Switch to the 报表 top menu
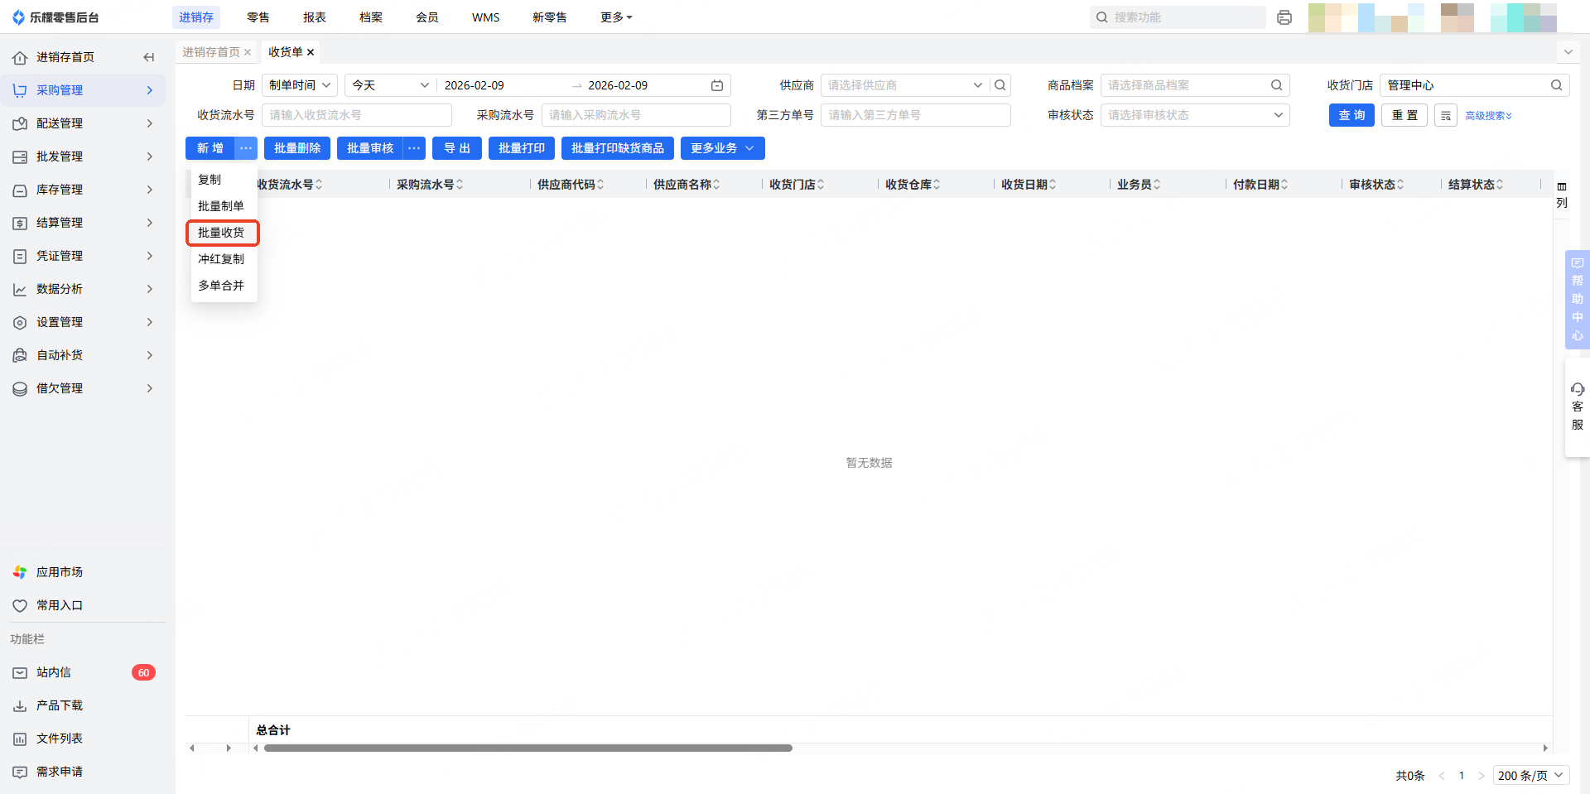Image resolution: width=1590 pixels, height=794 pixels. tap(315, 17)
